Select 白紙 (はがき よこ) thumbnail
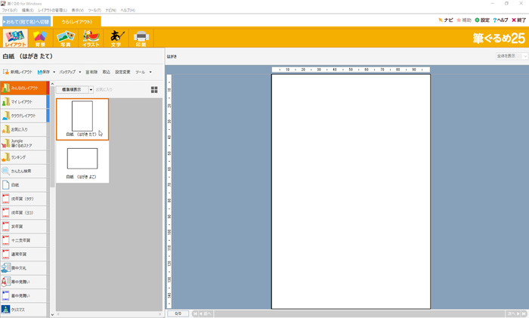The image size is (529, 318). point(82,162)
